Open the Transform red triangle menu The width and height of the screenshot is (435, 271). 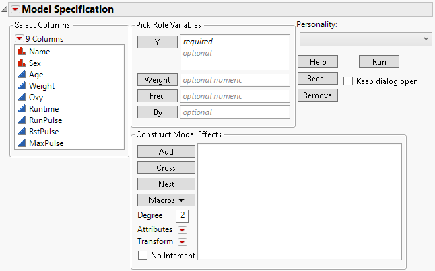[182, 242]
